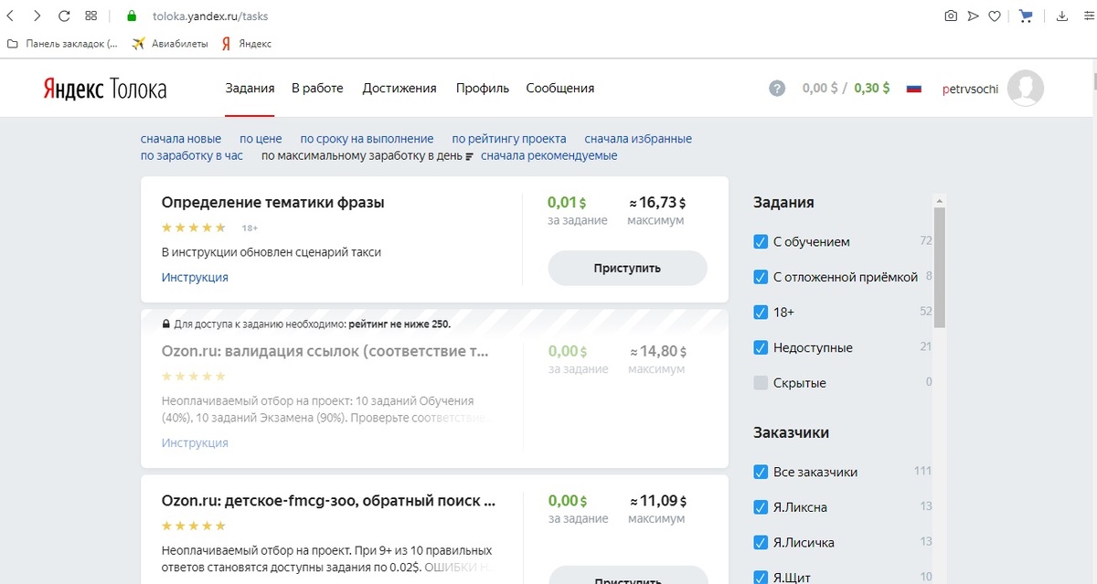This screenshot has height=584, width=1097.
Task: Reload the page with the refresh icon
Action: coord(64,16)
